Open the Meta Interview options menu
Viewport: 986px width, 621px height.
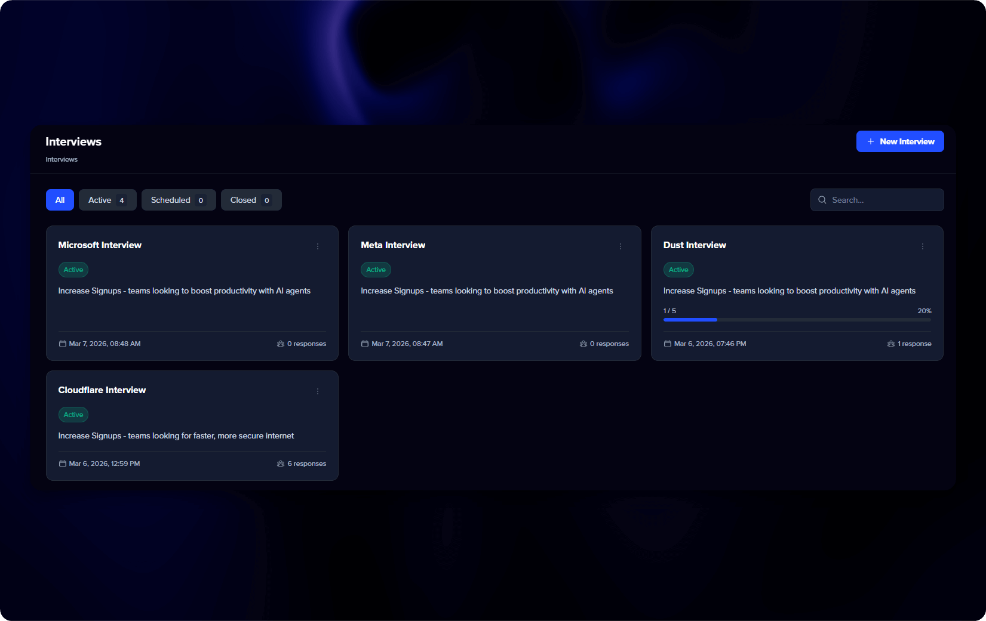pyautogui.click(x=621, y=246)
